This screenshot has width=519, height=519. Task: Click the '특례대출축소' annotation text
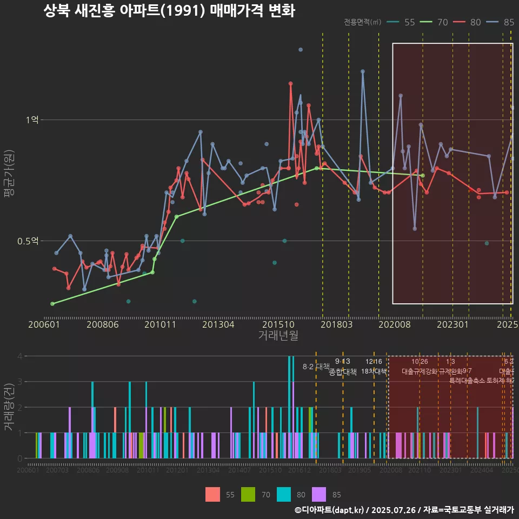tap(467, 381)
